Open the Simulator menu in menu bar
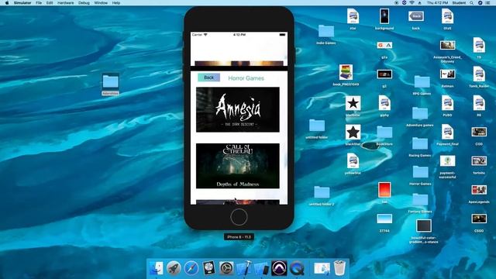496x279 pixels. click(x=22, y=3)
